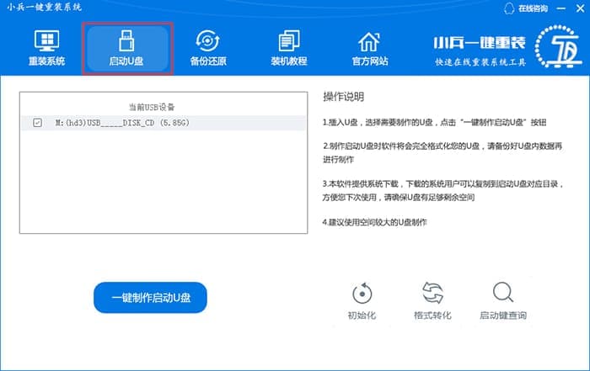This screenshot has width=590, height=371.
Task: Minimize the 小兵一键重装系统 window
Action: [x=561, y=8]
